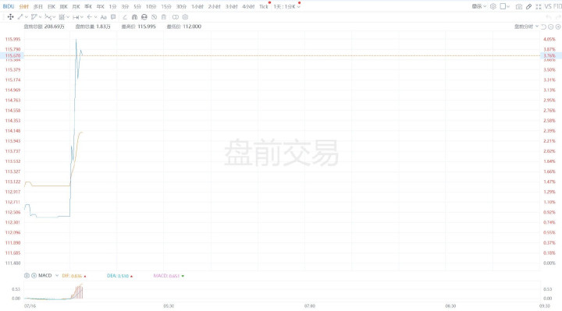Image resolution: width=562 pixels, height=311 pixels.
Task: Select the crosshair move tool
Action: [10, 17]
